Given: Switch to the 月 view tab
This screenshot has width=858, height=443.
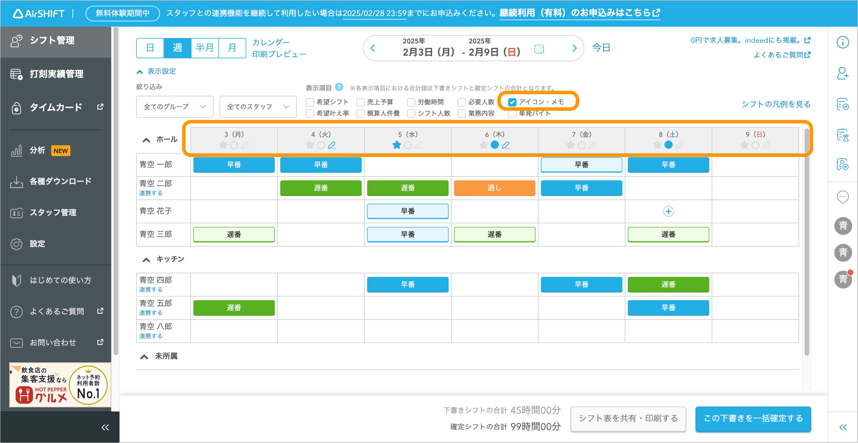Looking at the screenshot, I should tap(232, 48).
